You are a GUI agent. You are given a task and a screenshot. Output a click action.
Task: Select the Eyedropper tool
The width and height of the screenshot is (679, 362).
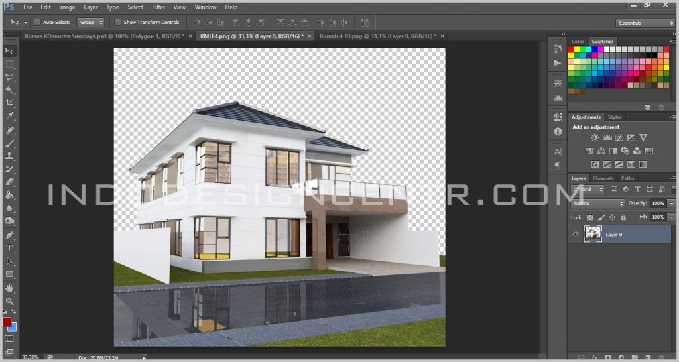[x=9, y=116]
